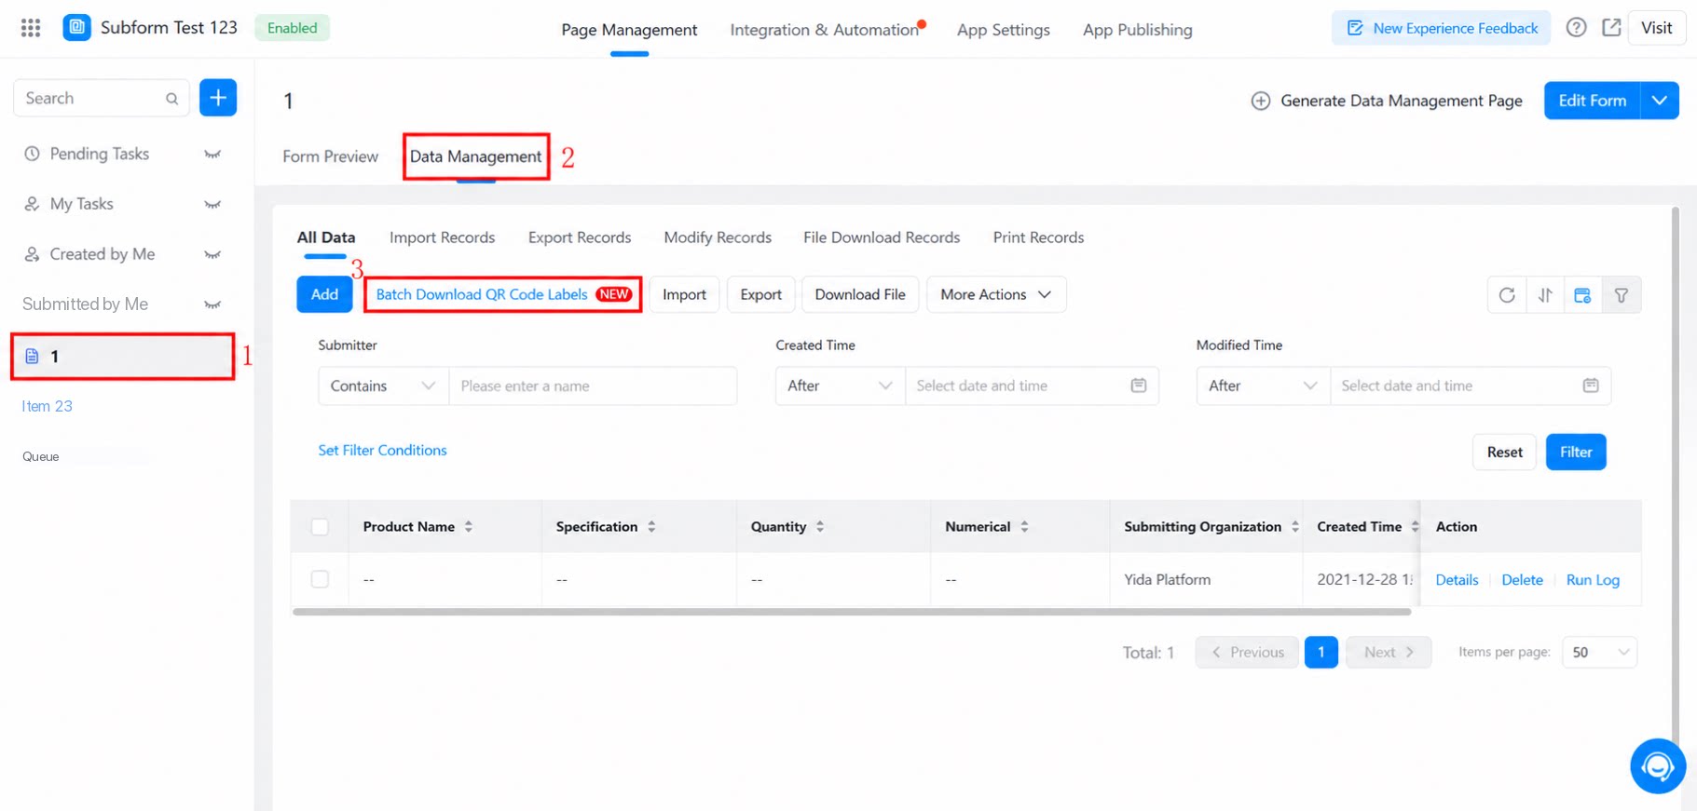1697x811 pixels.
Task: Open the Items per page 50 dropdown
Action: 1600,652
